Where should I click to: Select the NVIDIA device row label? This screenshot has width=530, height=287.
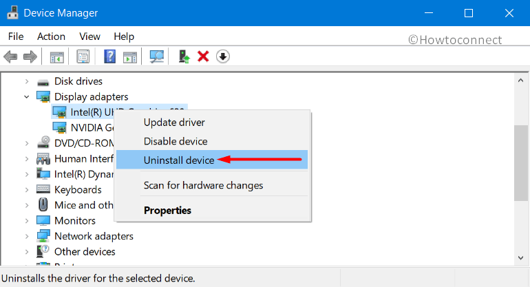[92, 128]
